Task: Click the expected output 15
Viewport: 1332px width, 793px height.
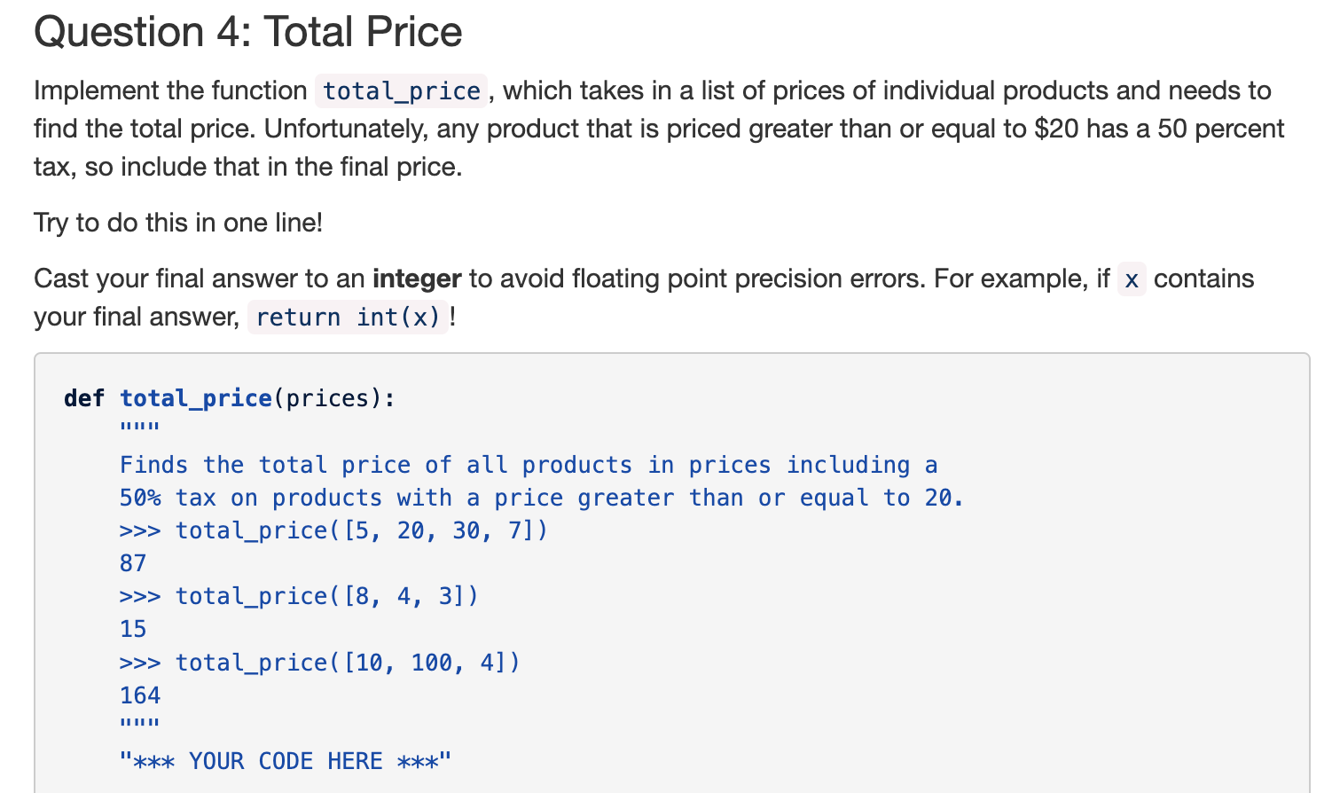Action: click(133, 629)
